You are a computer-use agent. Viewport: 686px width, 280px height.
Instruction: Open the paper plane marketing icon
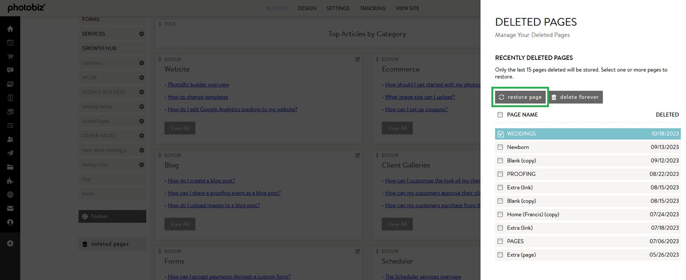tap(10, 153)
